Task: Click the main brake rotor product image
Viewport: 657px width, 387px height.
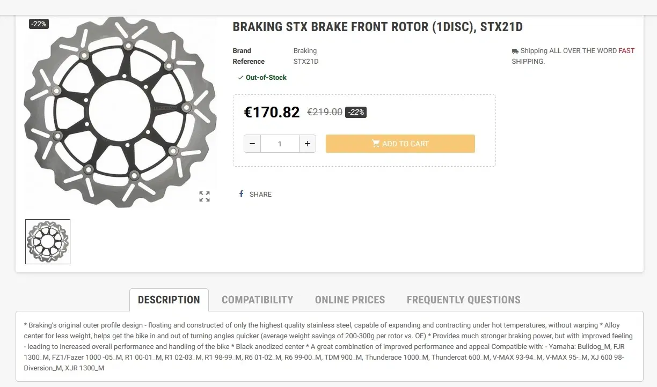Action: [x=121, y=112]
